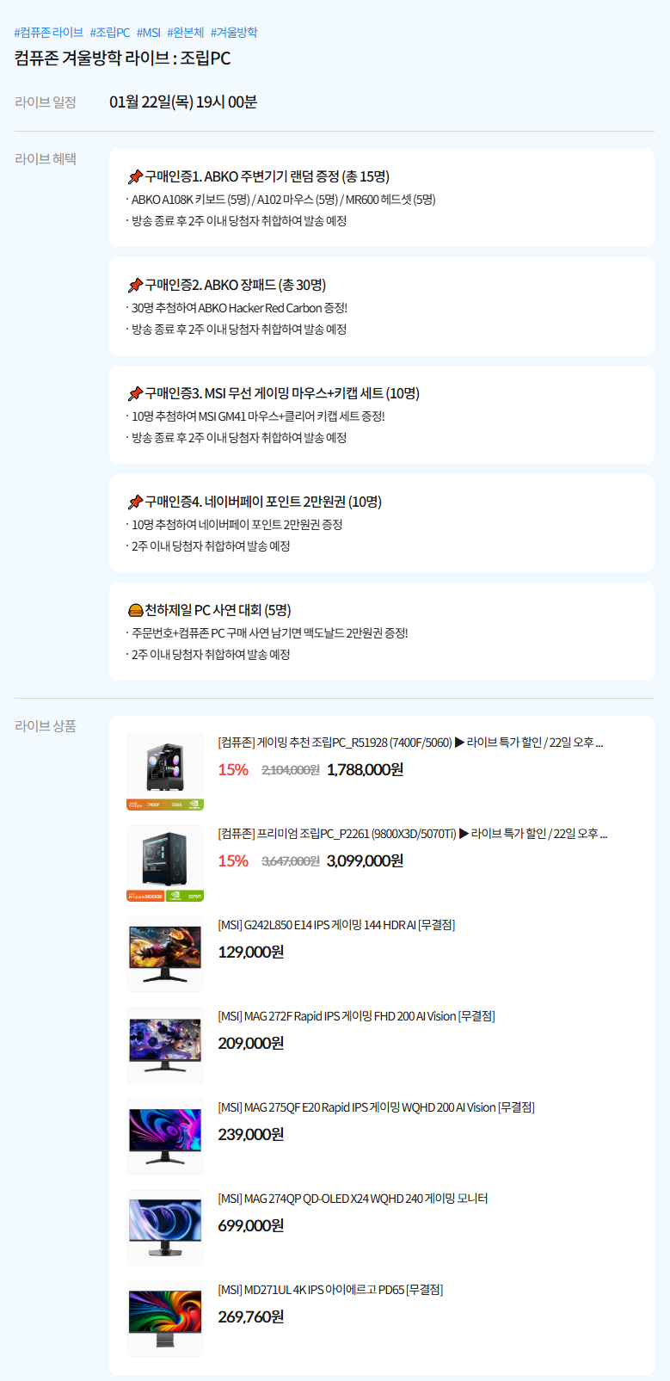Open the R51928 gaming PC thumbnail
Viewport: 670px width, 1381px height.
(165, 772)
